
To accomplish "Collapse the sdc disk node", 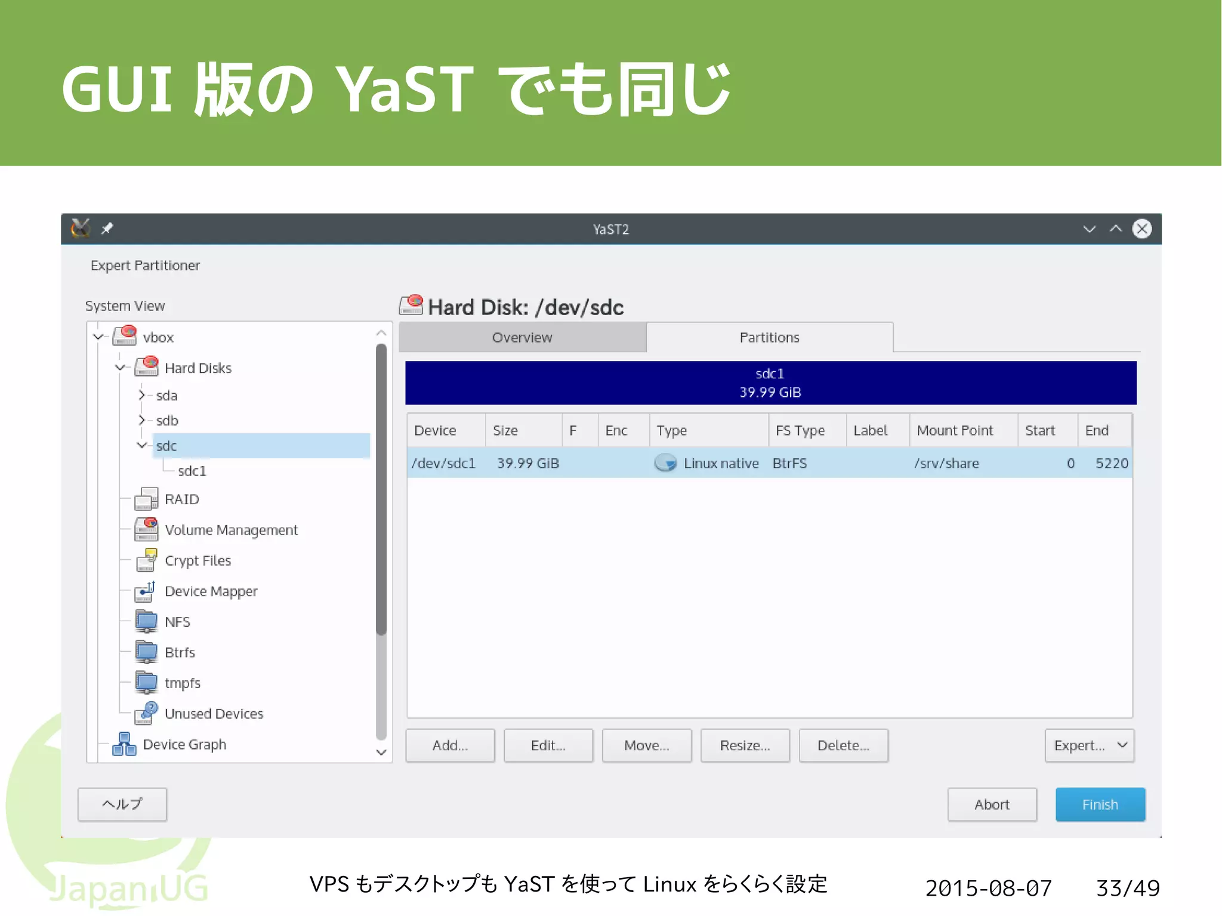I will pos(142,445).
